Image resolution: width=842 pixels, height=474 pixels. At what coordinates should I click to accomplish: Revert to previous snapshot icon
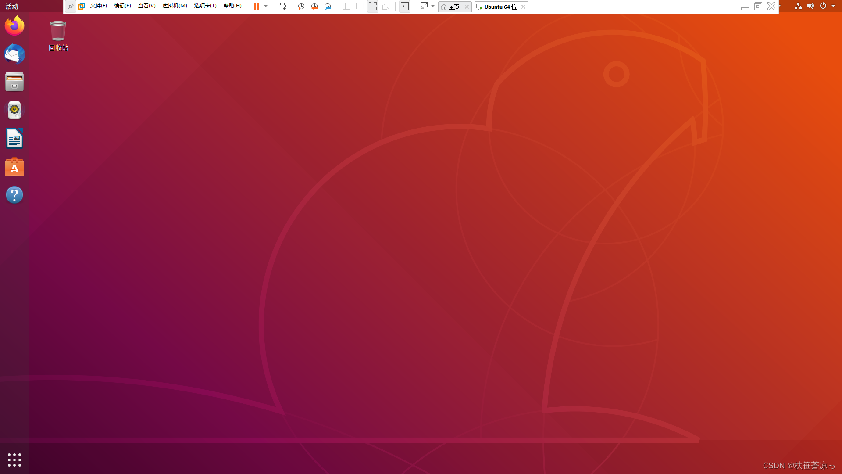click(x=314, y=6)
